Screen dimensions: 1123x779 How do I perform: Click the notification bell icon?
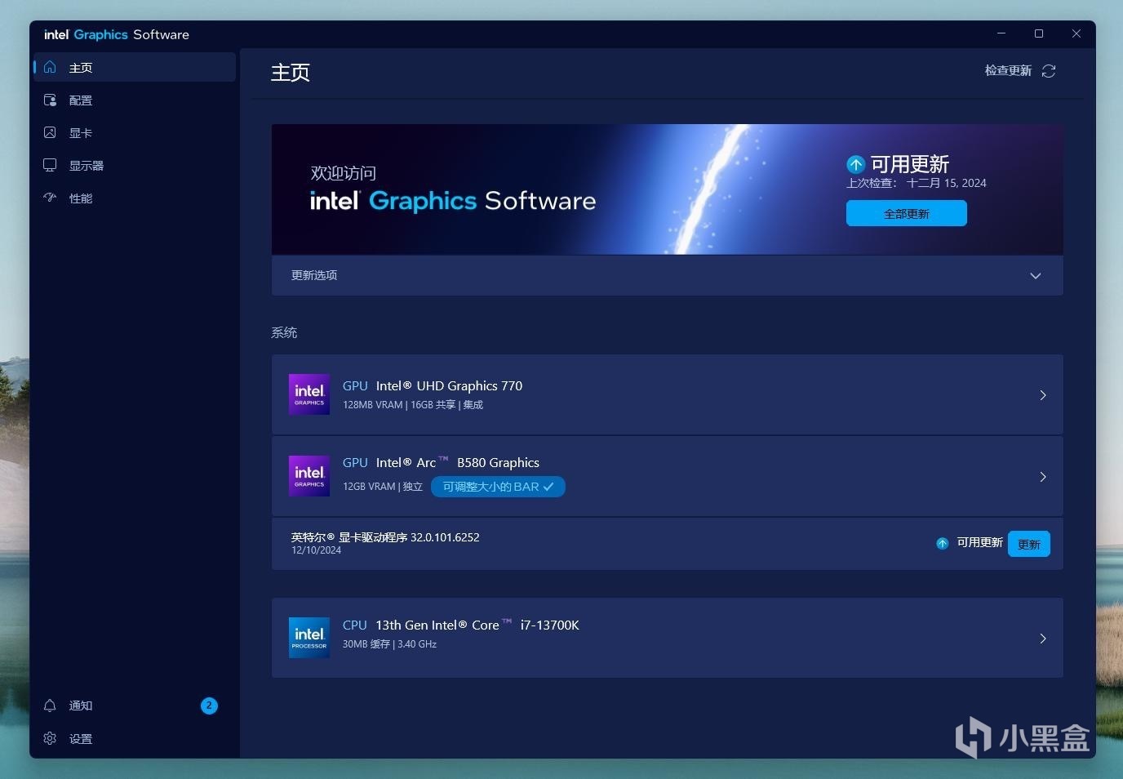click(50, 706)
